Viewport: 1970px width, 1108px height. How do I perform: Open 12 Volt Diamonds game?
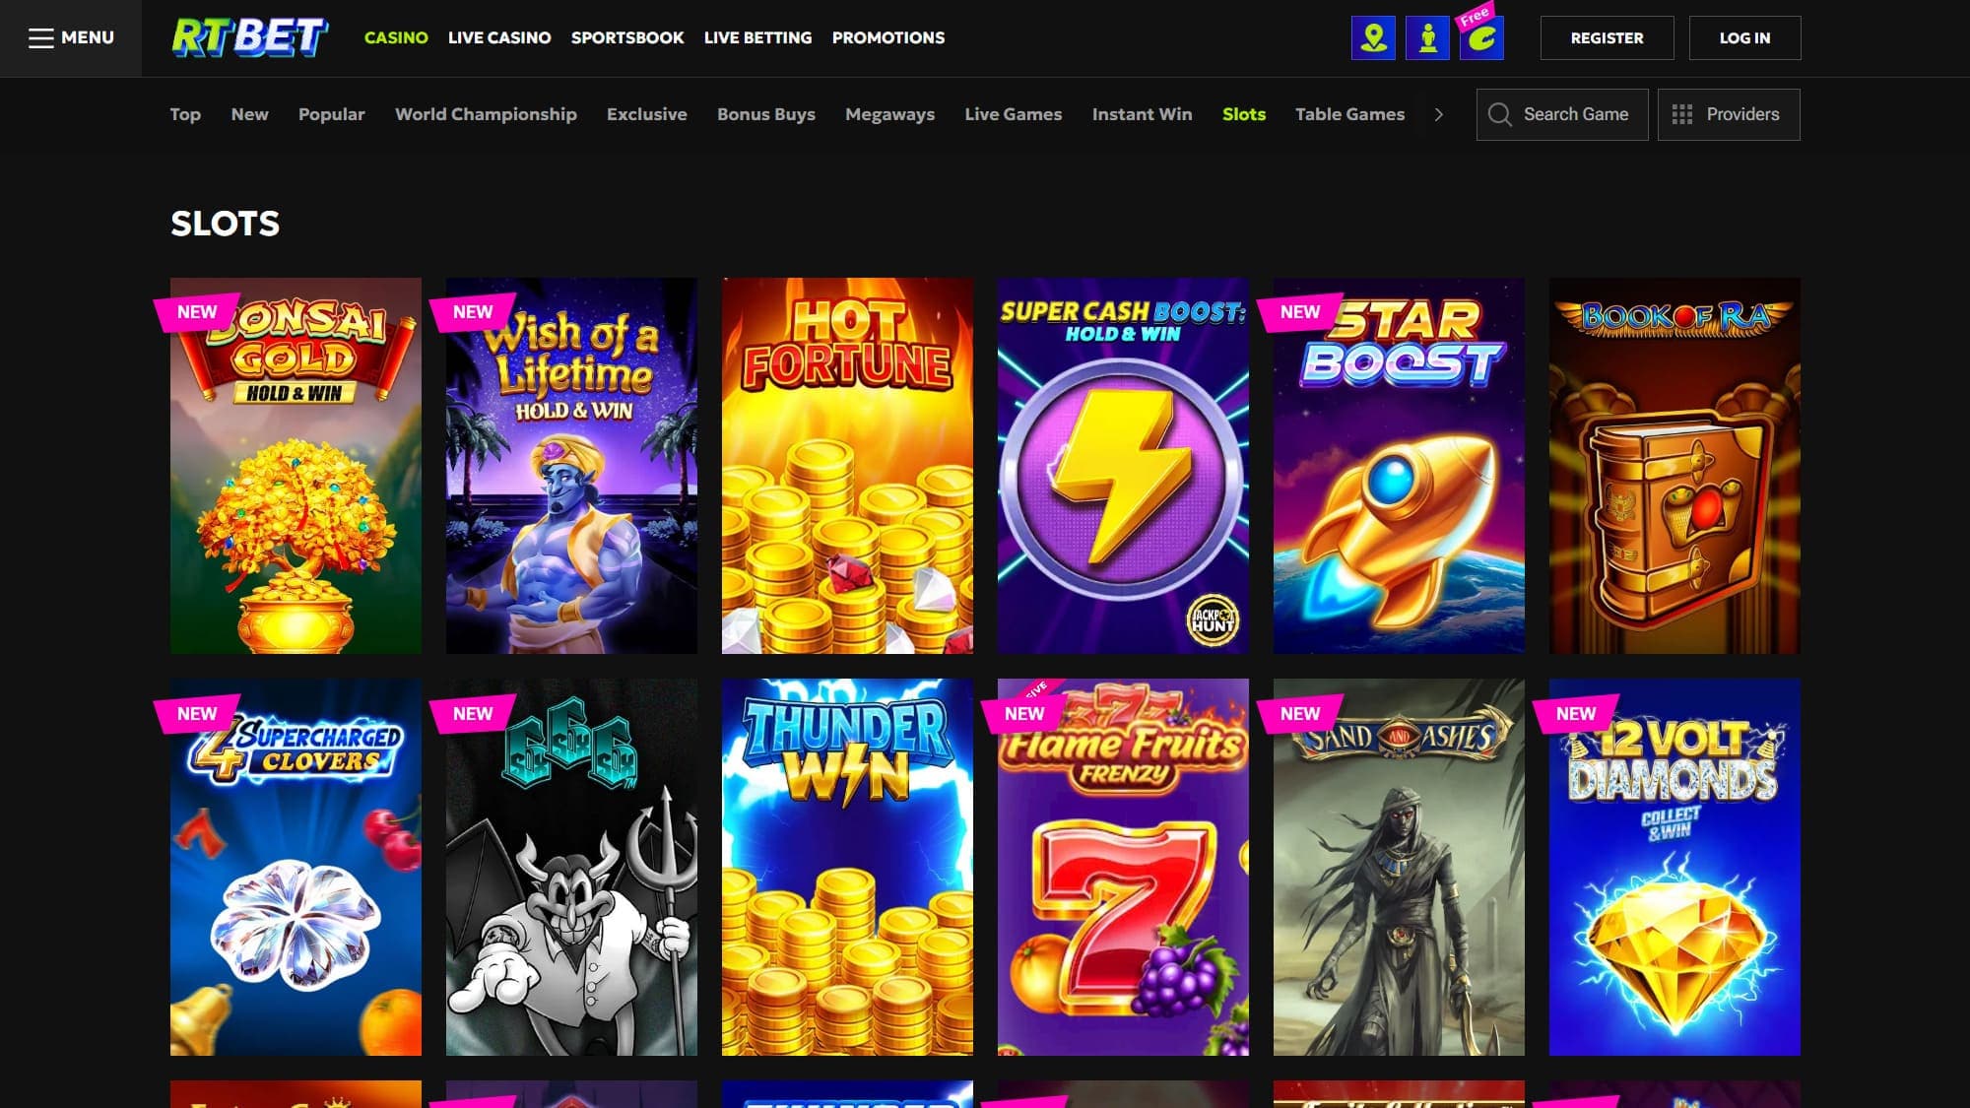[x=1674, y=867]
